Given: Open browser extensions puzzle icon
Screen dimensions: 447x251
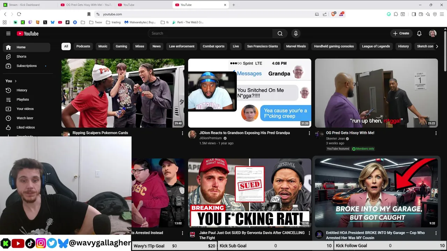Looking at the screenshot, I should click(x=396, y=14).
